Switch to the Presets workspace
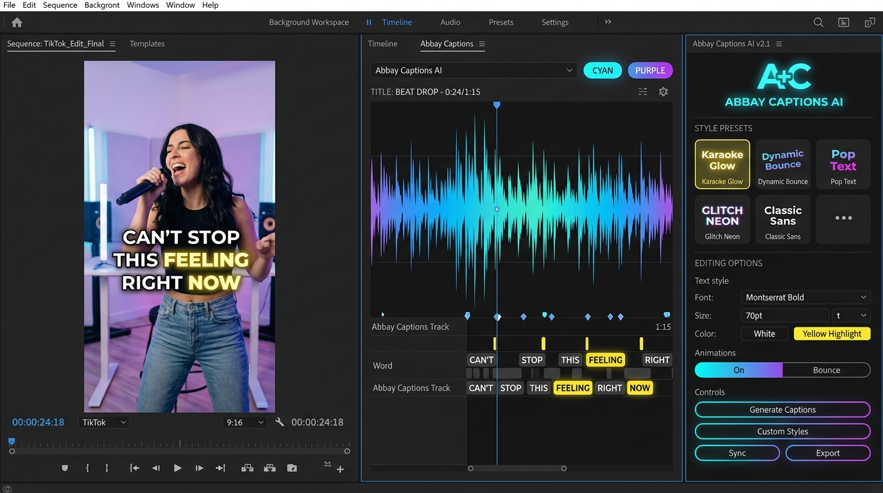The image size is (883, 493). point(501,22)
